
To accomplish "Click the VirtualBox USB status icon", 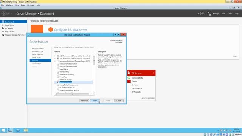I will [x=214, y=134].
